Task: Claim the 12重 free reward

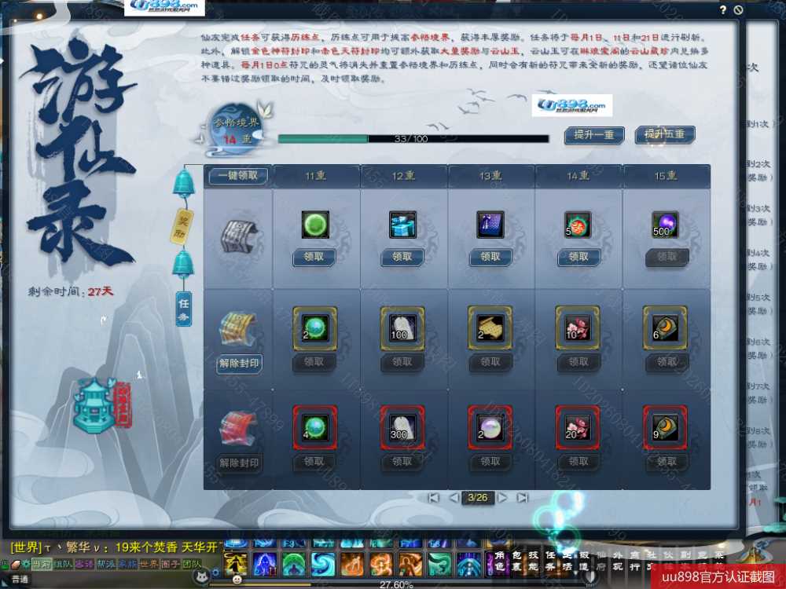Action: coord(402,258)
